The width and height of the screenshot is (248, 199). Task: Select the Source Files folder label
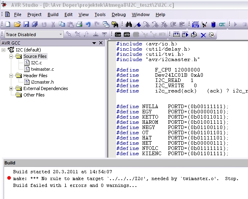tap(35, 56)
